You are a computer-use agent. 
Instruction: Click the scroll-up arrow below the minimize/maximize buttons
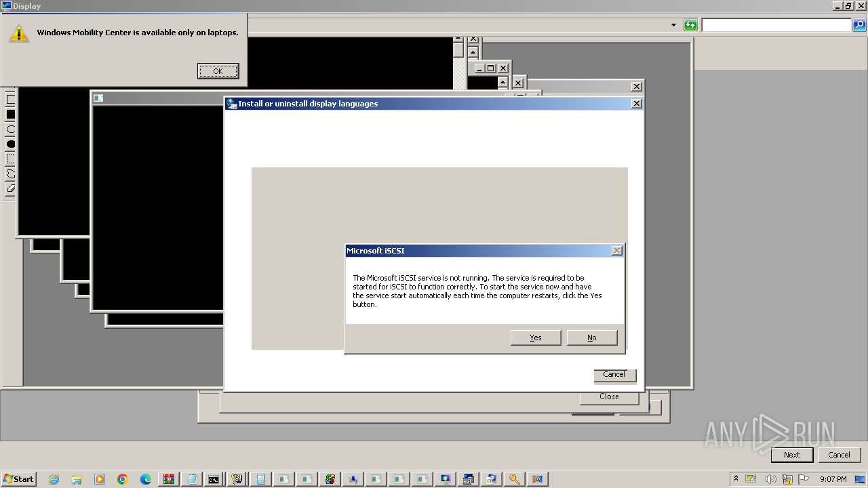502,82
